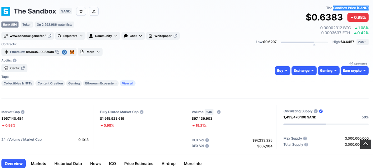Click the Circulating Supply info icon
The height and width of the screenshot is (168, 375).
point(316,111)
